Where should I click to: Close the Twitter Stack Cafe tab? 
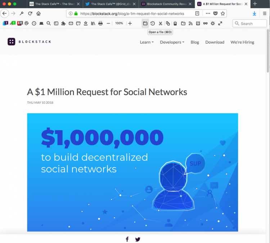pyautogui.click(x=134, y=4)
